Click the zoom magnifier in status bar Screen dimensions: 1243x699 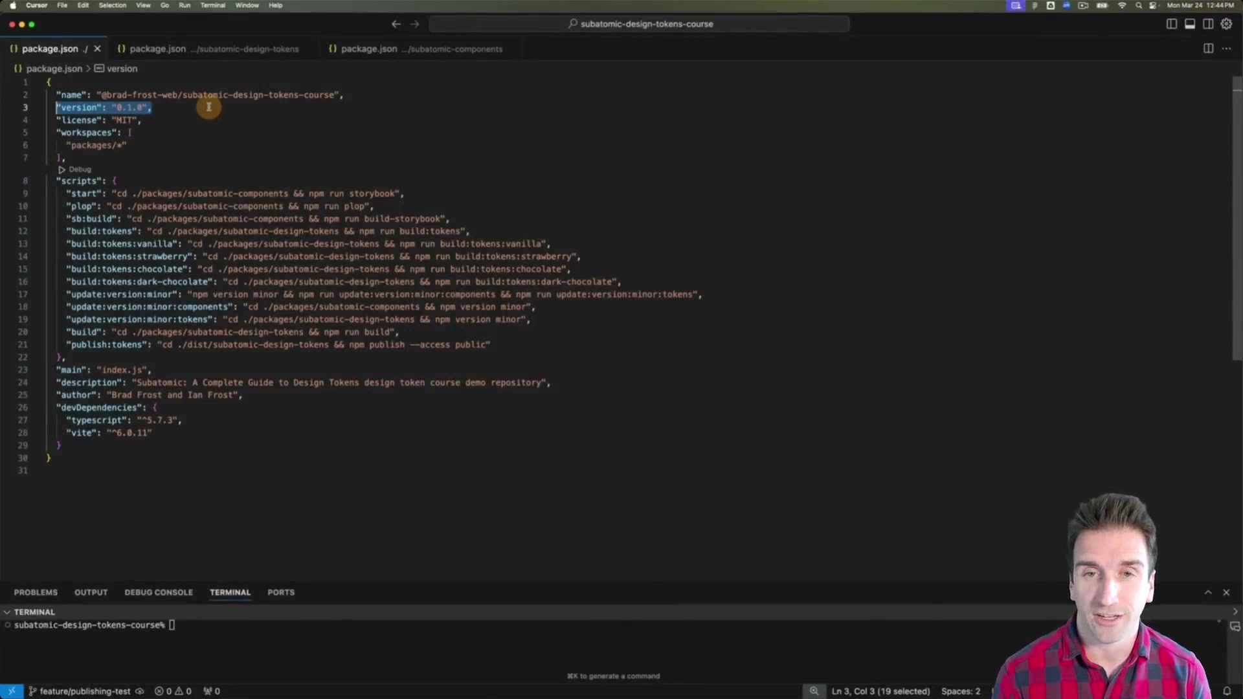[x=814, y=691]
